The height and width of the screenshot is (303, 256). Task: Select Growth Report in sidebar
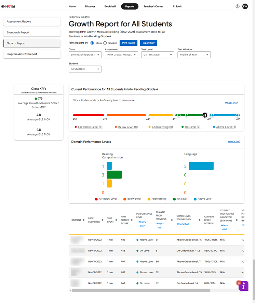(32, 43)
